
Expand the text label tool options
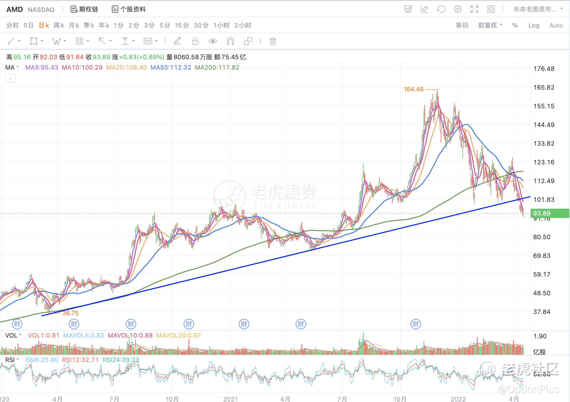pyautogui.click(x=156, y=41)
